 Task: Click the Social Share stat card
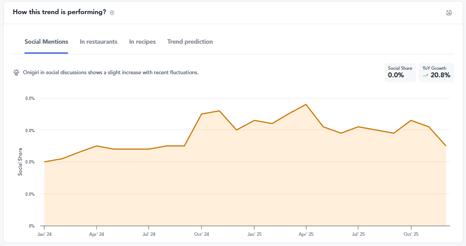tap(400, 72)
